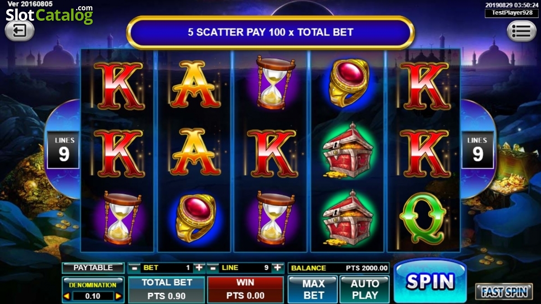Screen dimensions: 541x304
Task: Hit the big Spin button
Action: point(430,281)
